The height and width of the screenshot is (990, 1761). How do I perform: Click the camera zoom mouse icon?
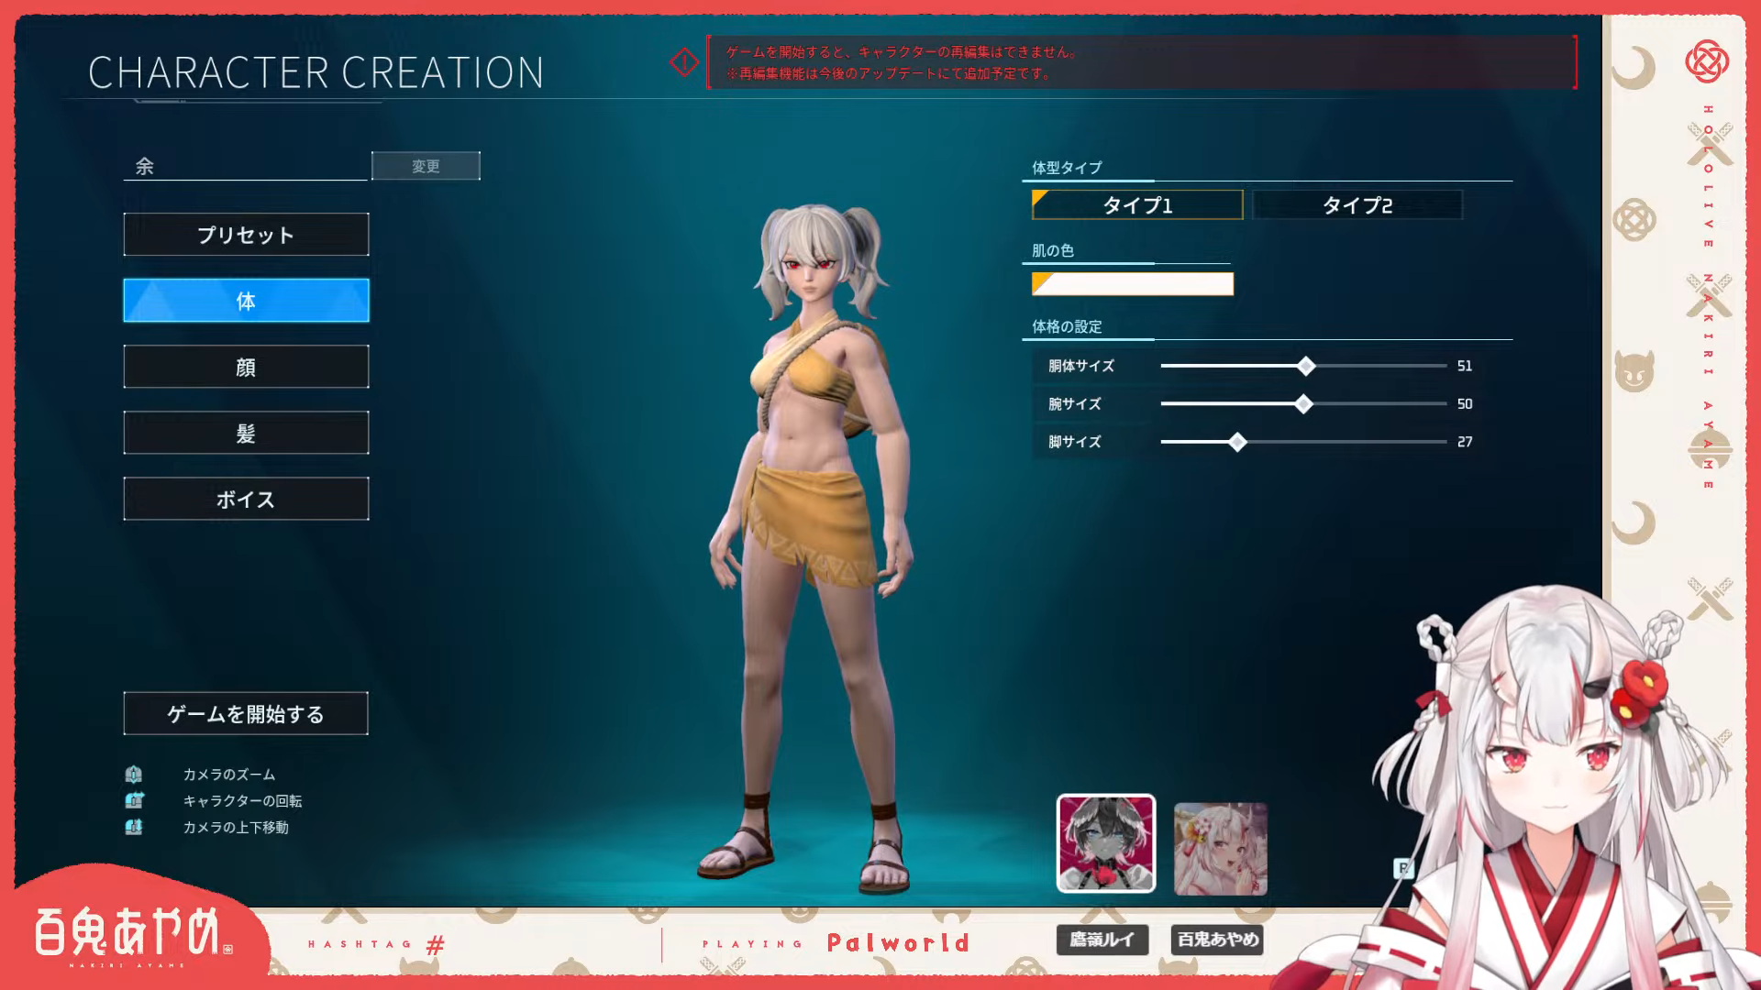click(x=134, y=775)
